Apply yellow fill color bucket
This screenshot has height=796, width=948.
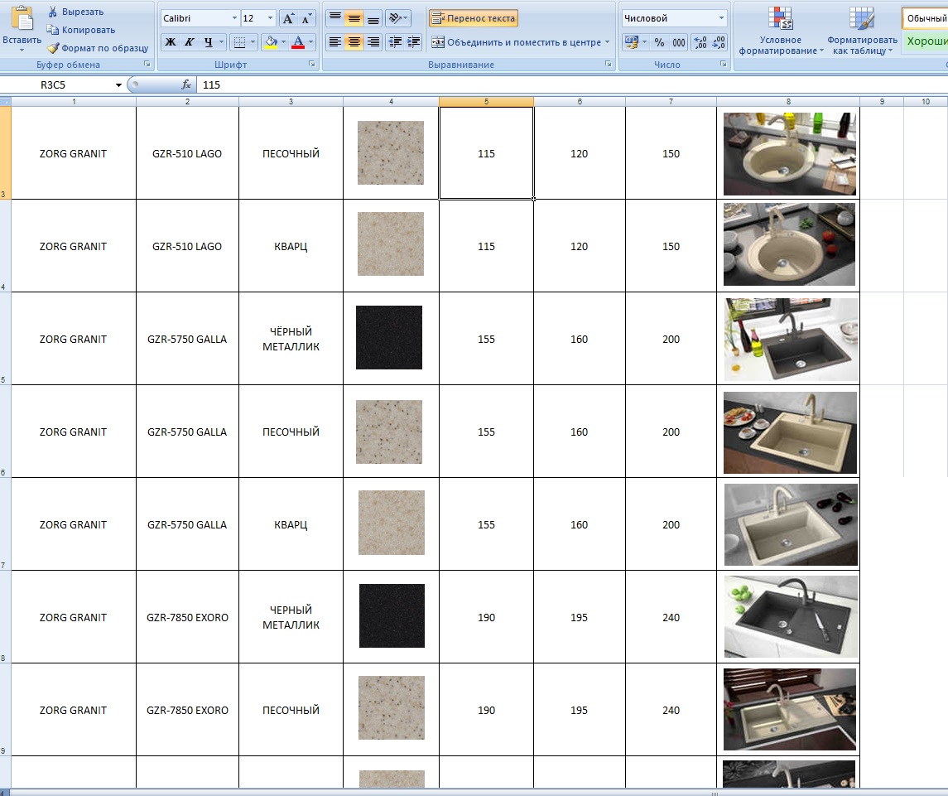tap(271, 41)
